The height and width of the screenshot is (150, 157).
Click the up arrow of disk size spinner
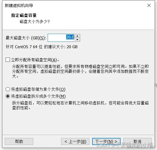coord(77,36)
